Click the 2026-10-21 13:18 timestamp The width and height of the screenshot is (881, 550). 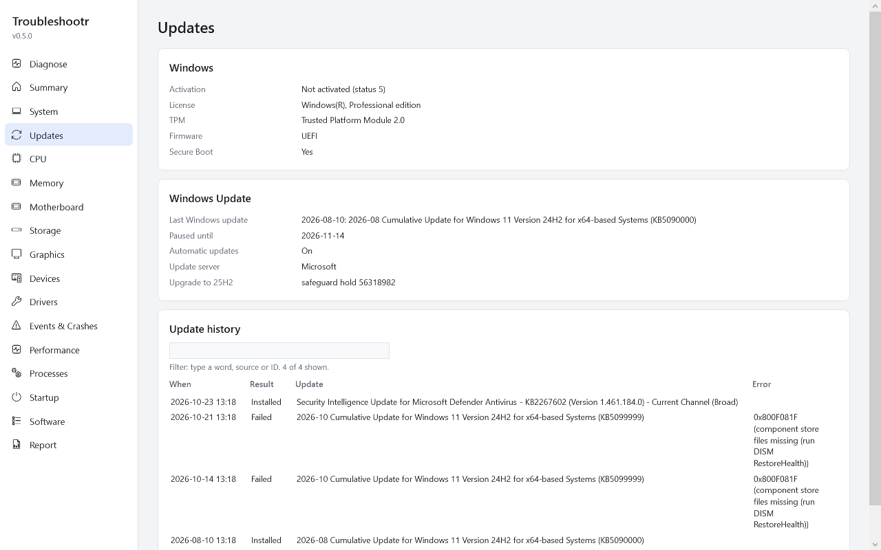point(203,417)
